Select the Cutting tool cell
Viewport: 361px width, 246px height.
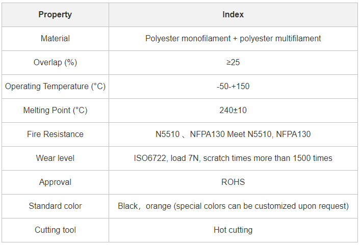click(x=55, y=230)
